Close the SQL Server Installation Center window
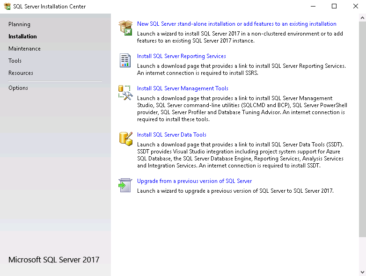 (x=356, y=6)
